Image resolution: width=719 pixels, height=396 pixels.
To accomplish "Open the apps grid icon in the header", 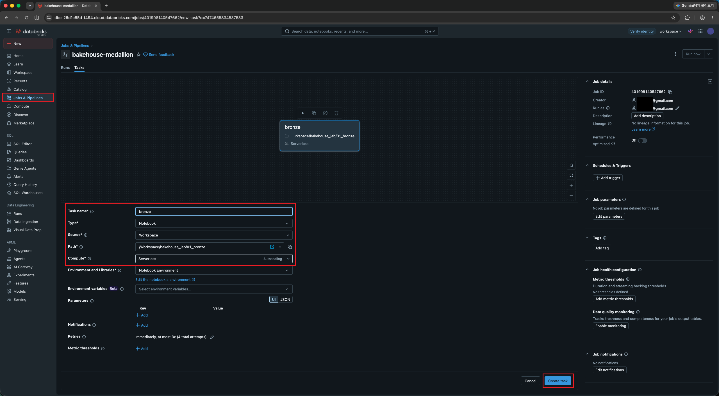I will point(700,31).
